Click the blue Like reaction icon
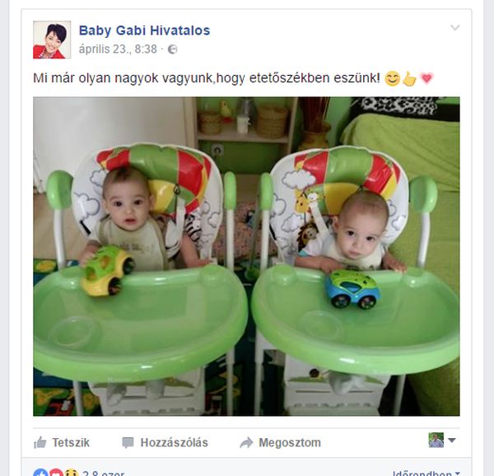The height and width of the screenshot is (476, 494). click(x=40, y=473)
